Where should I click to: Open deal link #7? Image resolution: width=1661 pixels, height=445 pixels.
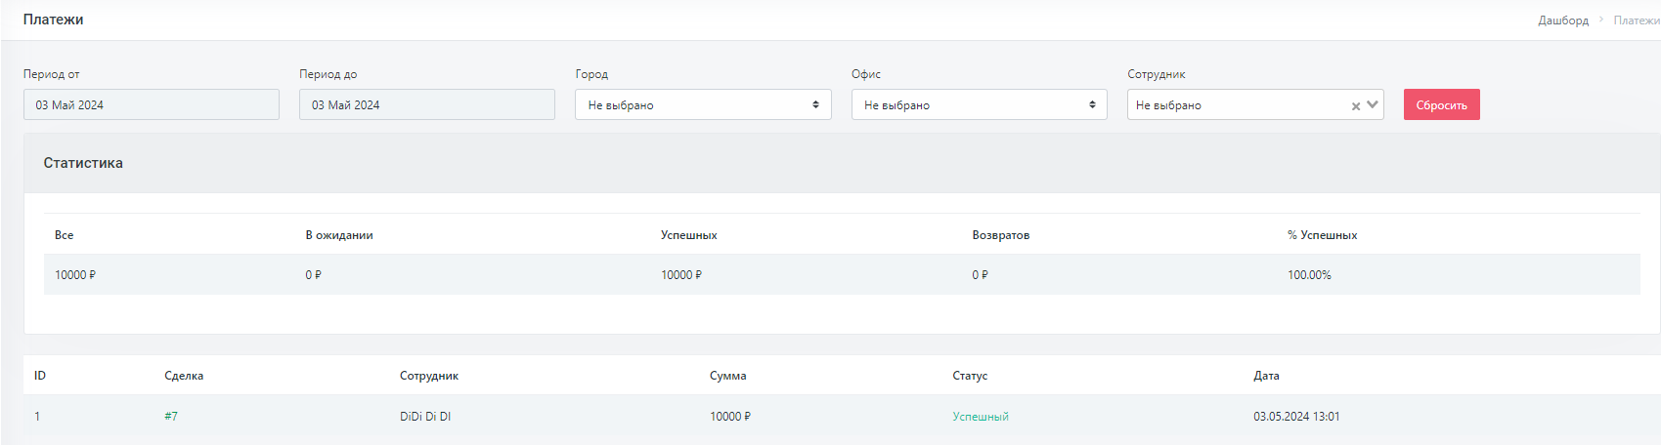coord(171,417)
